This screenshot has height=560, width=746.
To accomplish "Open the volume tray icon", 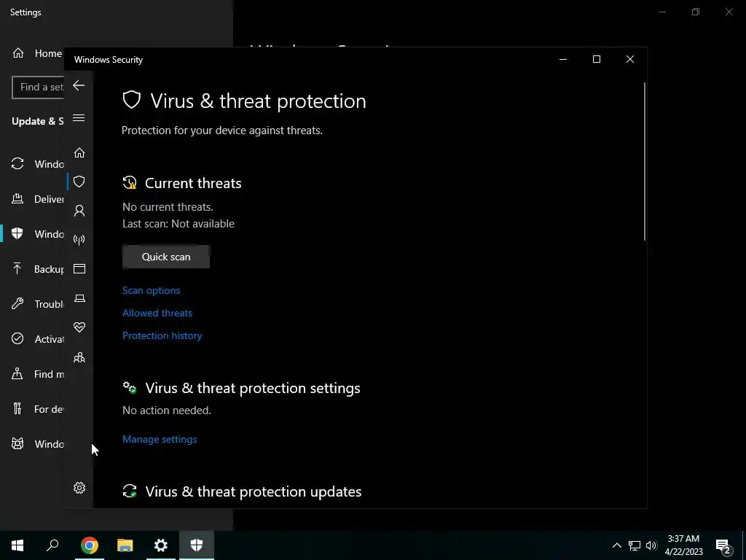I will (651, 545).
